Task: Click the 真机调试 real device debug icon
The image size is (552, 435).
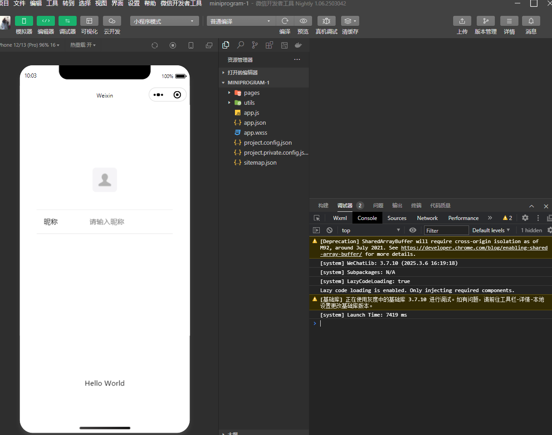Action: 327,21
